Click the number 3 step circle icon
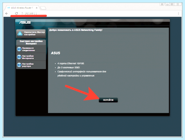Image resolution: width=185 pixels, height=140 pixels. 19,65
